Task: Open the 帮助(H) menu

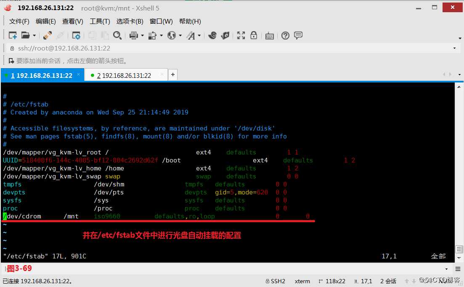Action: click(x=190, y=21)
